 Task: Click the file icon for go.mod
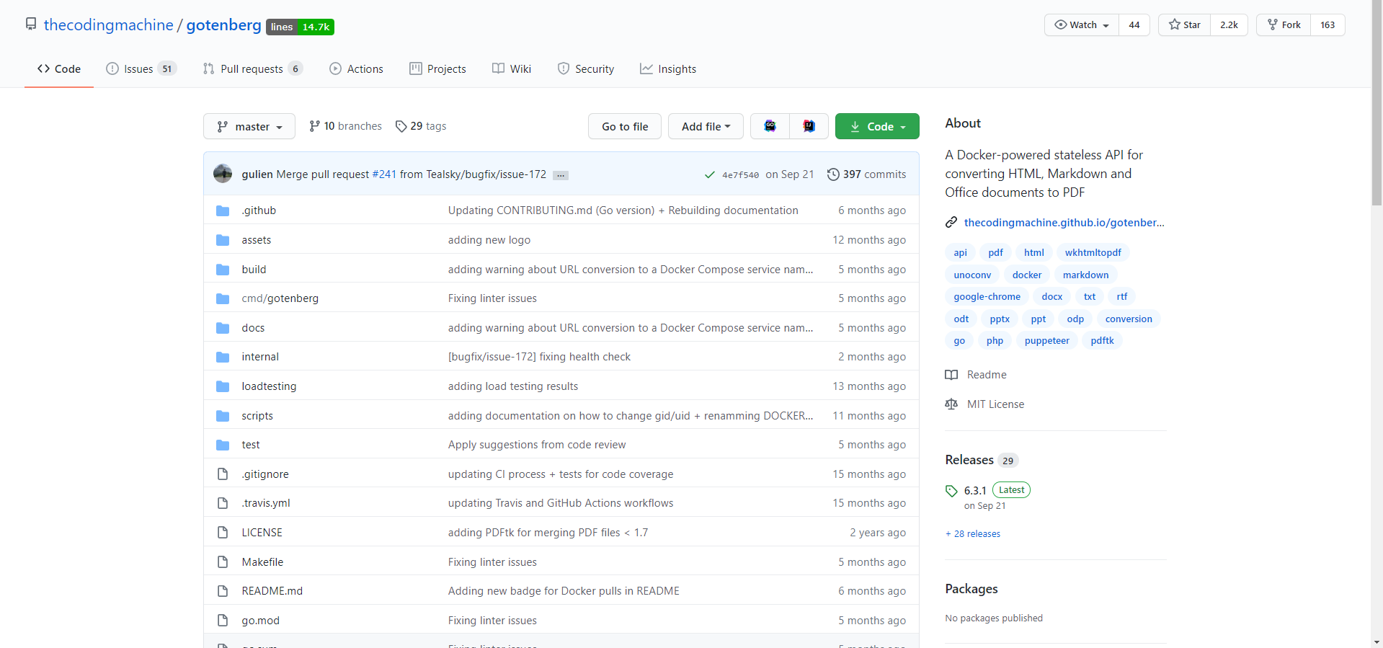click(x=223, y=621)
